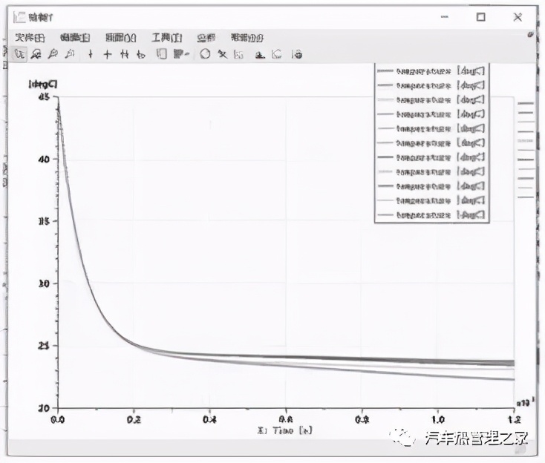Click the X-axis label Time [s]
This screenshot has width=545, height=463.
point(284,430)
